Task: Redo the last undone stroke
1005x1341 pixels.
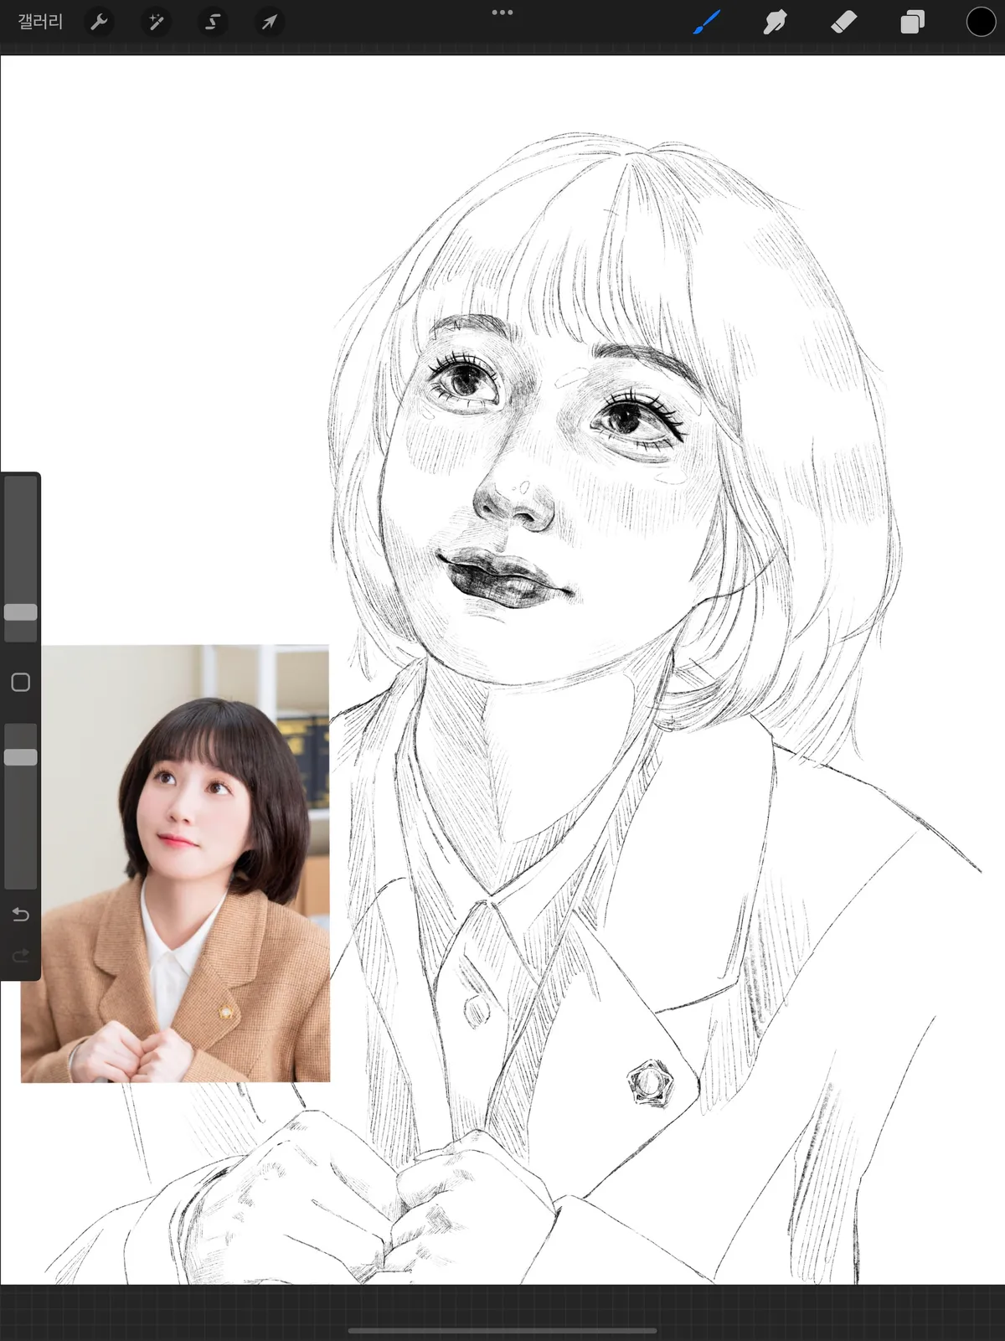Action: (x=21, y=956)
